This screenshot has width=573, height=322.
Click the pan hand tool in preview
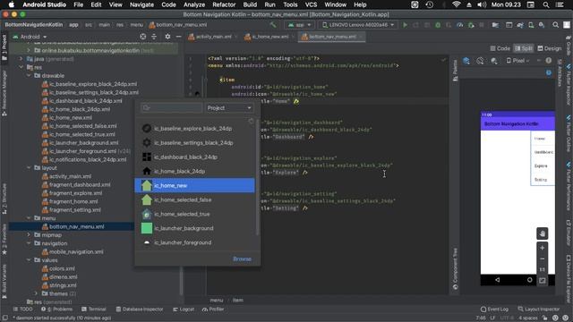pyautogui.click(x=542, y=233)
